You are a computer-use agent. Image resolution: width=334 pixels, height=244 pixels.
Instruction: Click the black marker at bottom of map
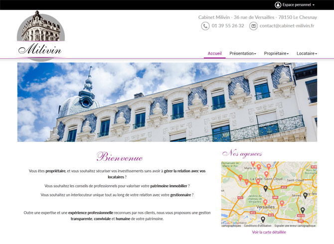pyautogui.click(x=263, y=220)
